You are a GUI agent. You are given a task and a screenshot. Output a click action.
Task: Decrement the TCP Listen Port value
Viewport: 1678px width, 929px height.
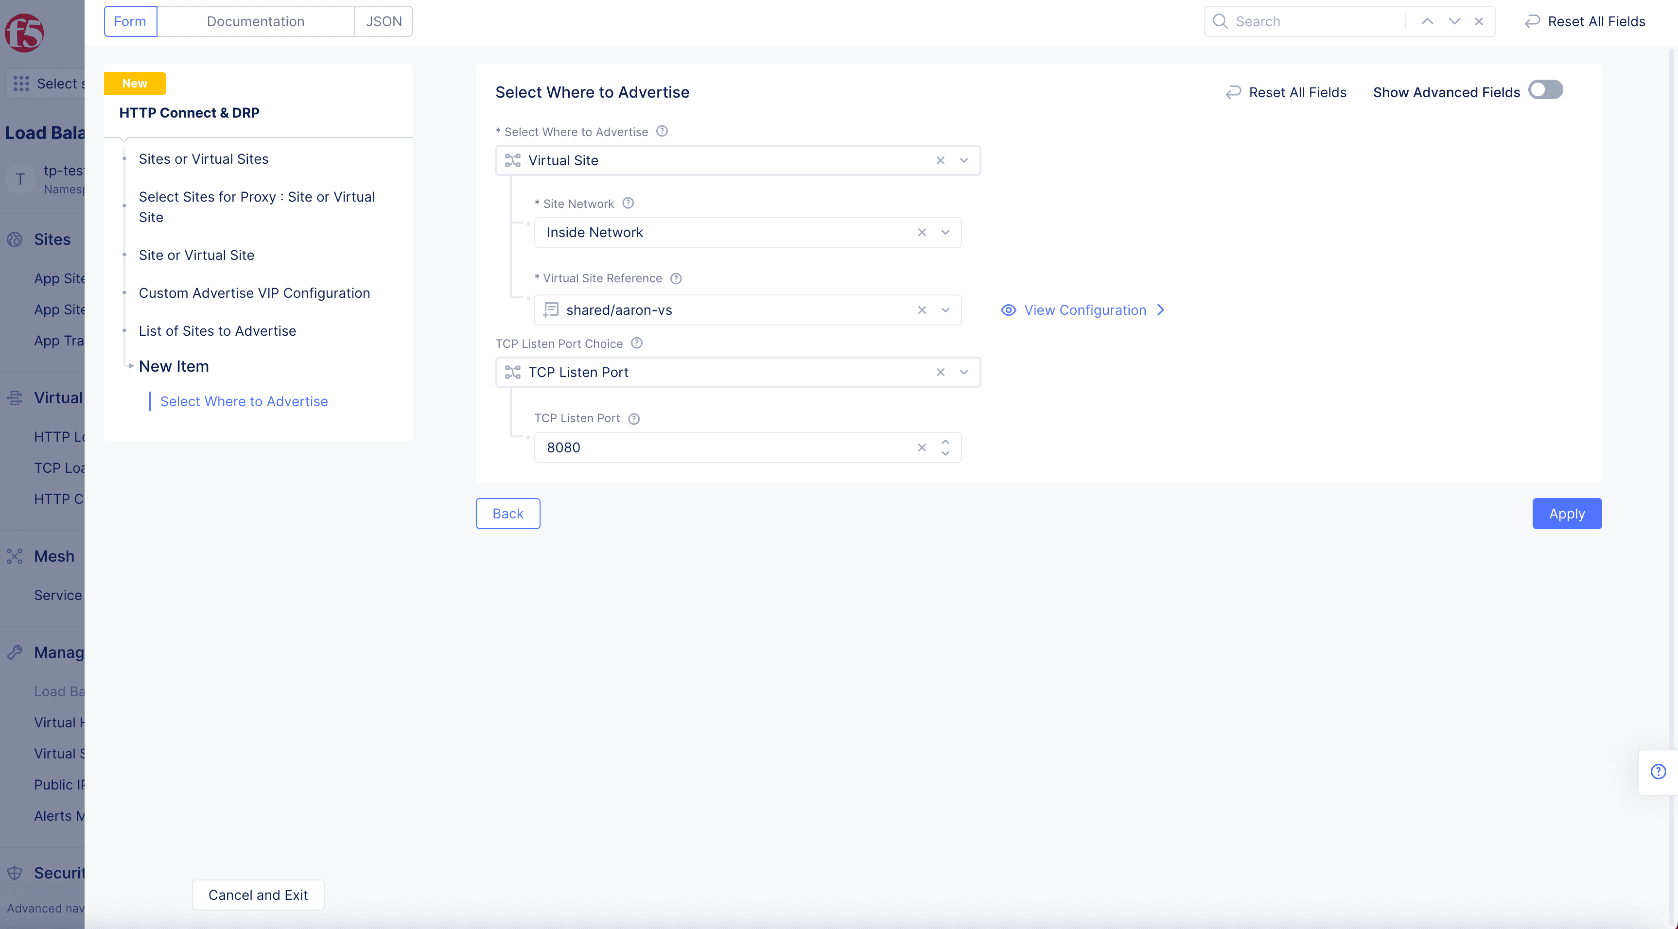pyautogui.click(x=945, y=454)
